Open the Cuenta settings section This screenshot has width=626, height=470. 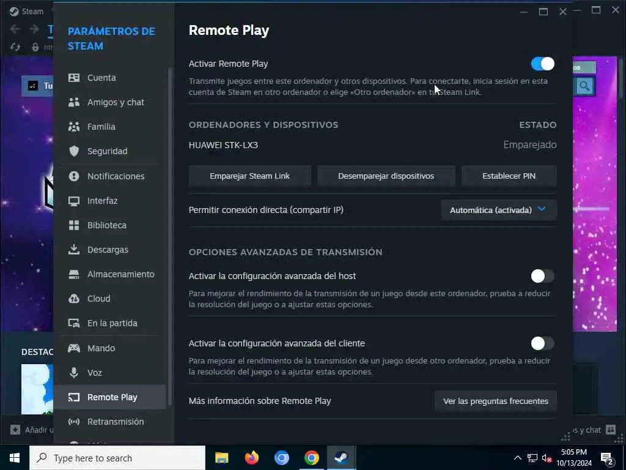(x=109, y=78)
